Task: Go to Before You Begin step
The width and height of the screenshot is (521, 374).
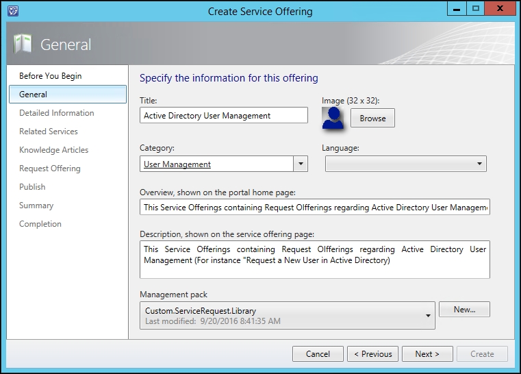Action: click(x=51, y=76)
